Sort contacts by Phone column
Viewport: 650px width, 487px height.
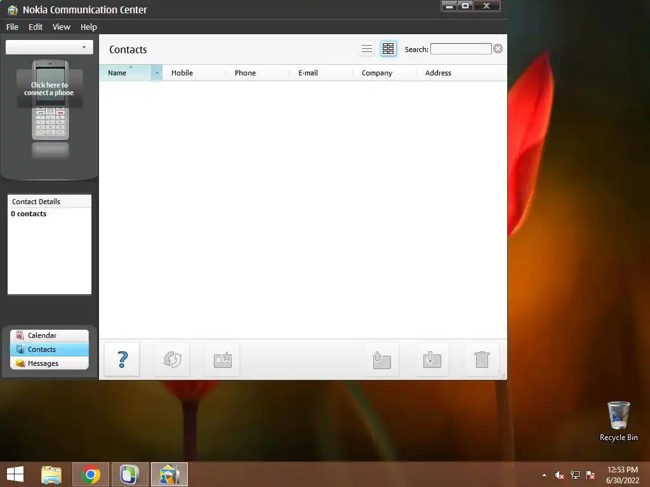click(x=258, y=73)
